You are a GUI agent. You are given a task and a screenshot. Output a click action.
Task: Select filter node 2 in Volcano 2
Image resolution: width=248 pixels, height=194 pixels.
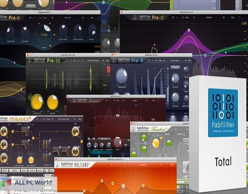[x=143, y=186]
